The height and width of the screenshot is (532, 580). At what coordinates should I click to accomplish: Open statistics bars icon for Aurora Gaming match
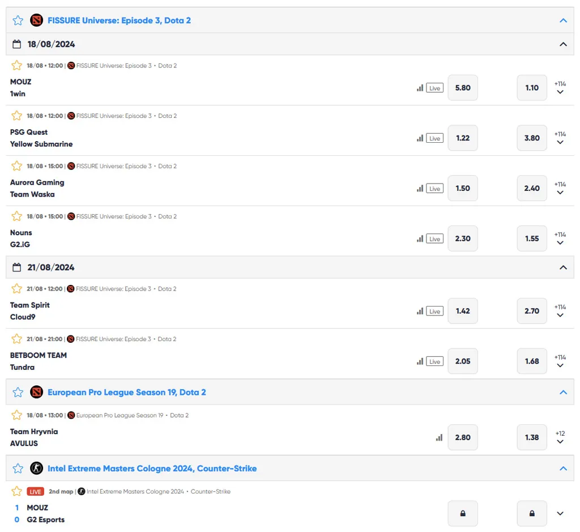[420, 189]
